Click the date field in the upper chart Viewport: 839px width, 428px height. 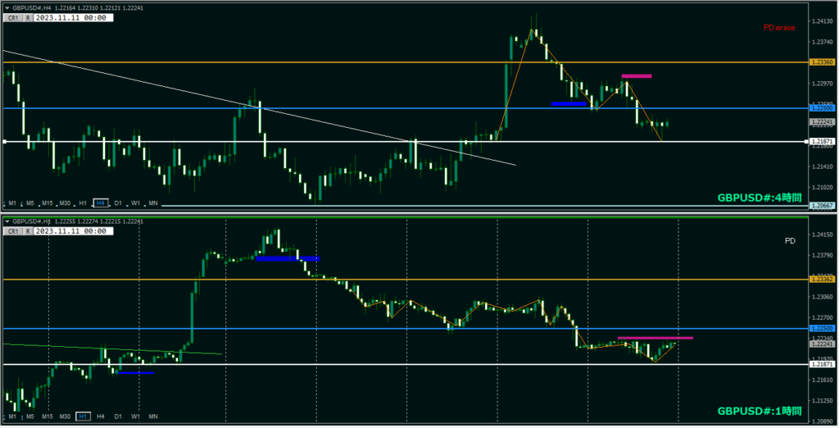point(73,18)
